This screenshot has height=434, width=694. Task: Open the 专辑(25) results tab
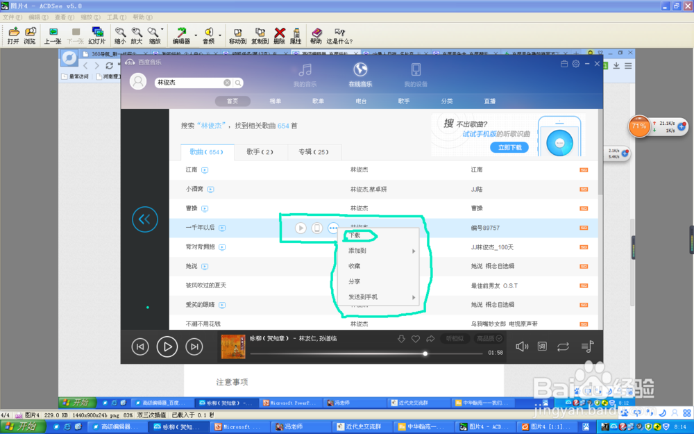click(x=314, y=152)
